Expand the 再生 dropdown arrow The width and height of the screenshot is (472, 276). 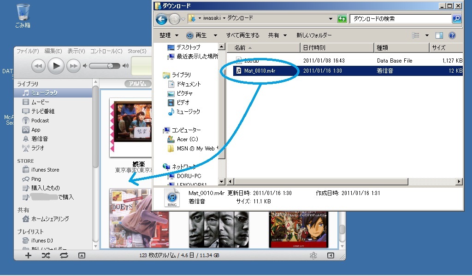[215, 35]
